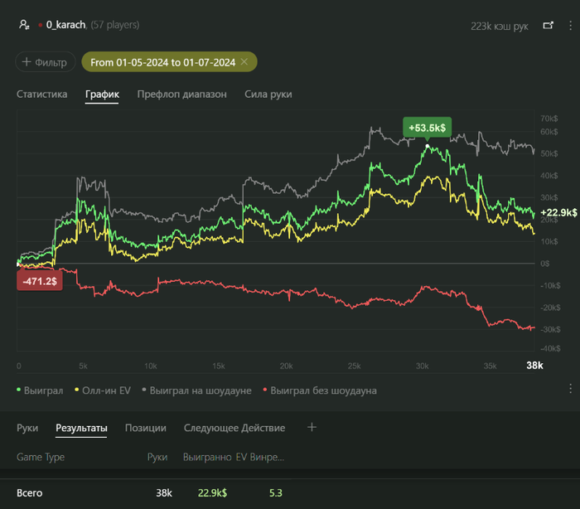Open the export/share window icon
The width and height of the screenshot is (580, 509).
[548, 26]
